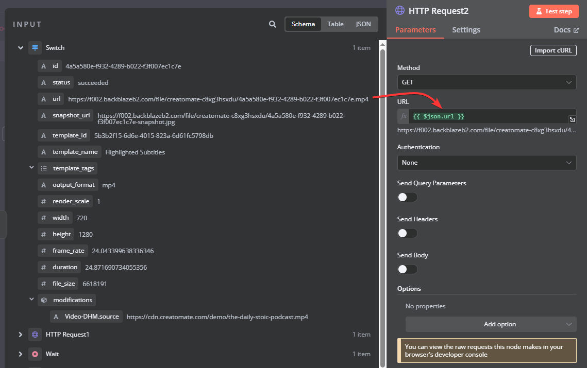Select the template_name field pill

tap(70, 152)
